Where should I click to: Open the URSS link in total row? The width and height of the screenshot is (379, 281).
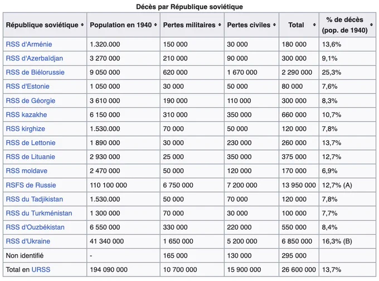(41, 270)
